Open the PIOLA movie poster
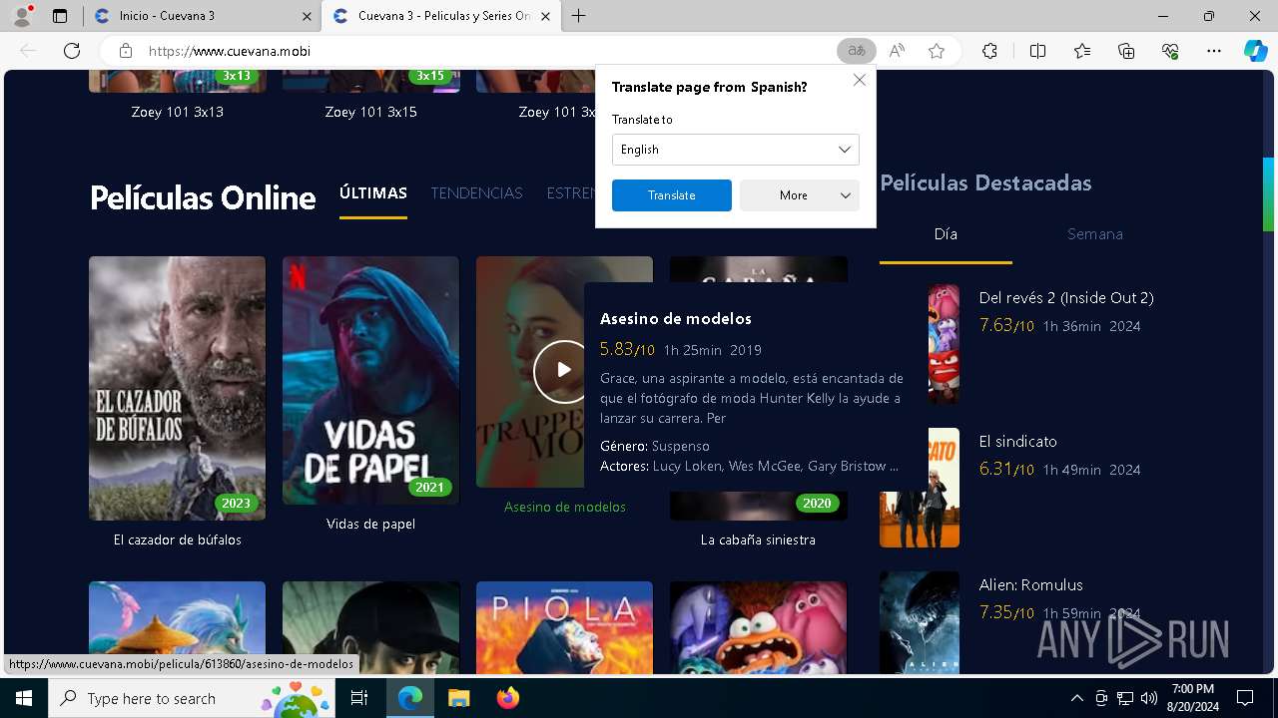Screen dimensions: 1278x718 pos(564,628)
